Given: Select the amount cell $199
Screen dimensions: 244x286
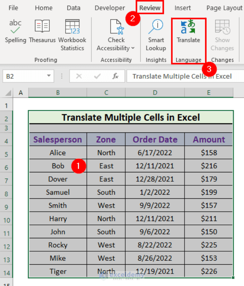Looking at the screenshot, I should coord(209,192).
